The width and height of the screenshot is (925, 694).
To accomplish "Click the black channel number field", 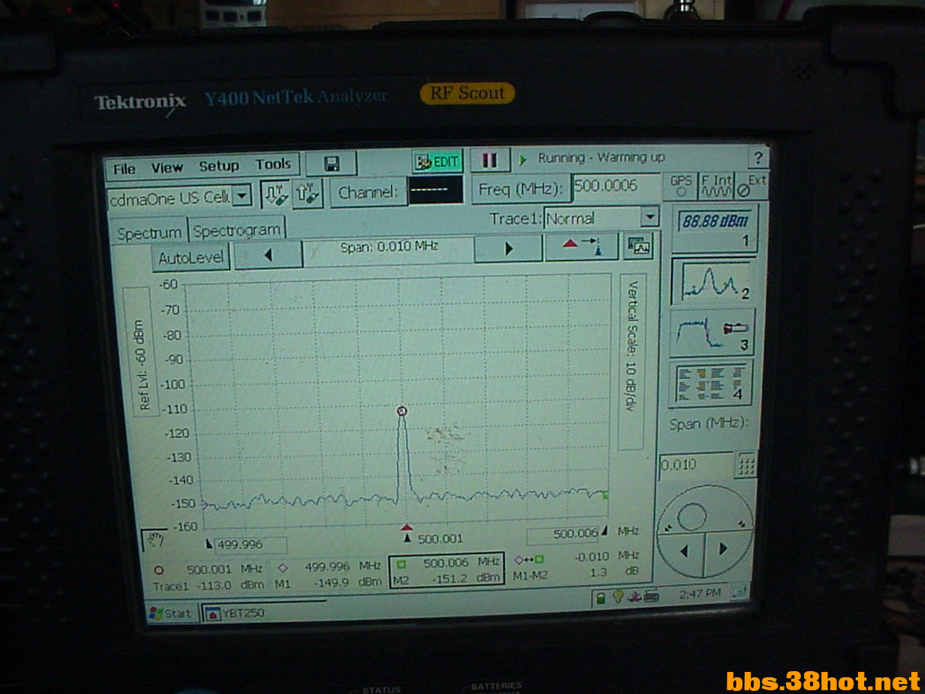I will 435,189.
